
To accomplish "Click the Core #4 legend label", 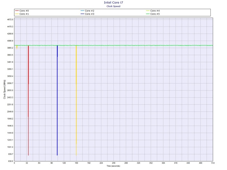I will [155, 11].
